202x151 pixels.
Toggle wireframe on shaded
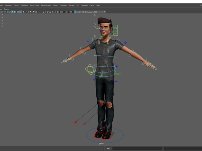pos(18,12)
